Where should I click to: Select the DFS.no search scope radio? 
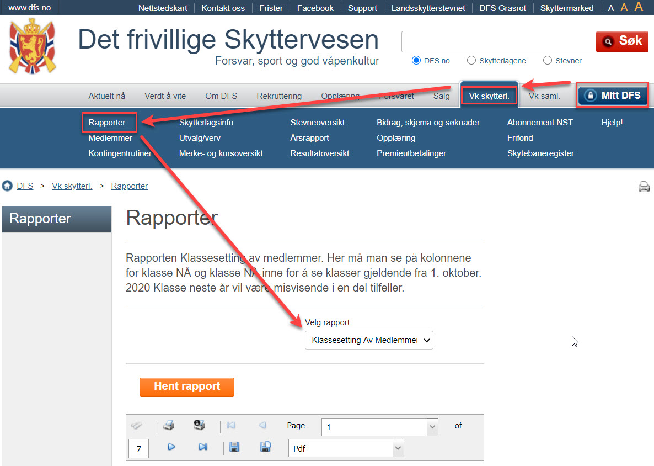click(x=416, y=61)
